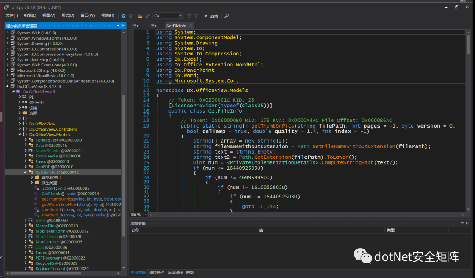The height and width of the screenshot is (278, 475).
Task: Click the undo toolbar icon
Action: coord(189,15)
